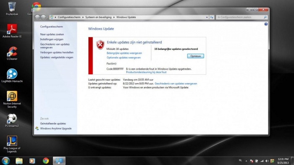Click the forward navigation arrow
Viewport: 294px width, 165px height.
tap(43, 17)
